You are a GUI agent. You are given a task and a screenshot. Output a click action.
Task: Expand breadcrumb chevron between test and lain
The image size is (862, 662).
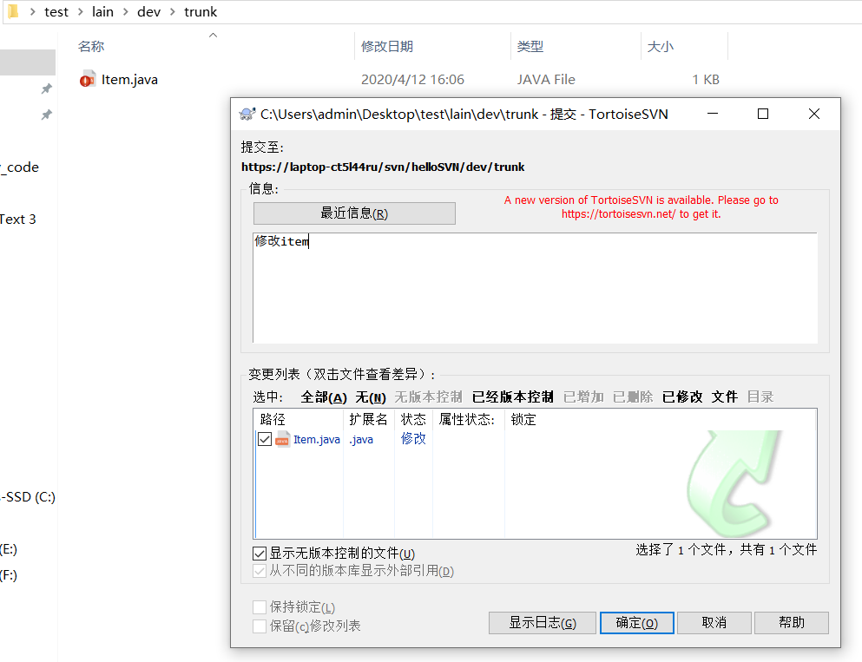coord(80,12)
